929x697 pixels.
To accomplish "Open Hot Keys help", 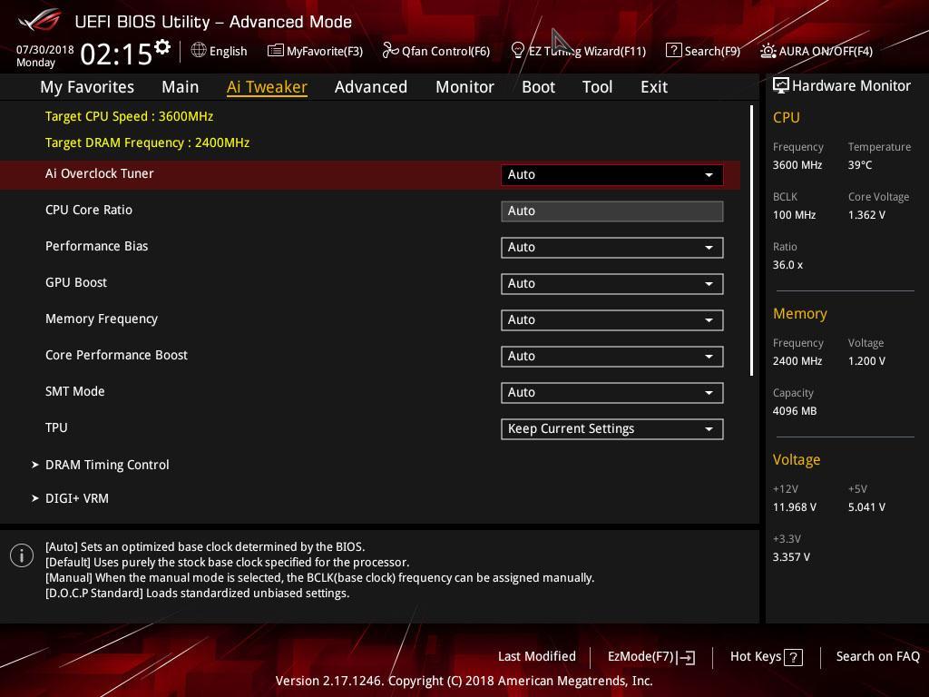I will (766, 657).
